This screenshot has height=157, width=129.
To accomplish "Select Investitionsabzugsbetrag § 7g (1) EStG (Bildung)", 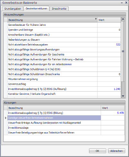I will pyautogui.click(x=66, y=113).
